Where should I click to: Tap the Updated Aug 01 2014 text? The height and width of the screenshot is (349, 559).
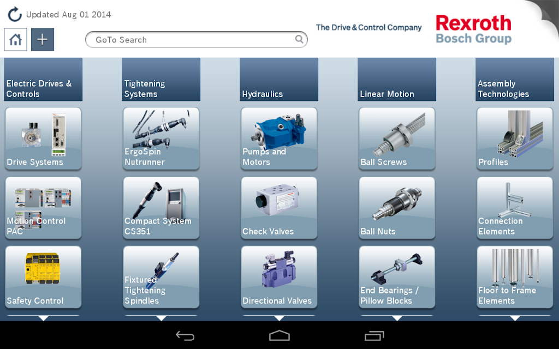pos(68,15)
